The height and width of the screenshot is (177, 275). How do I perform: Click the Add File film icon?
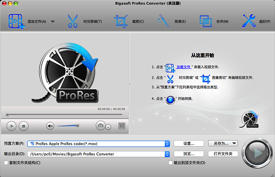click(16, 22)
